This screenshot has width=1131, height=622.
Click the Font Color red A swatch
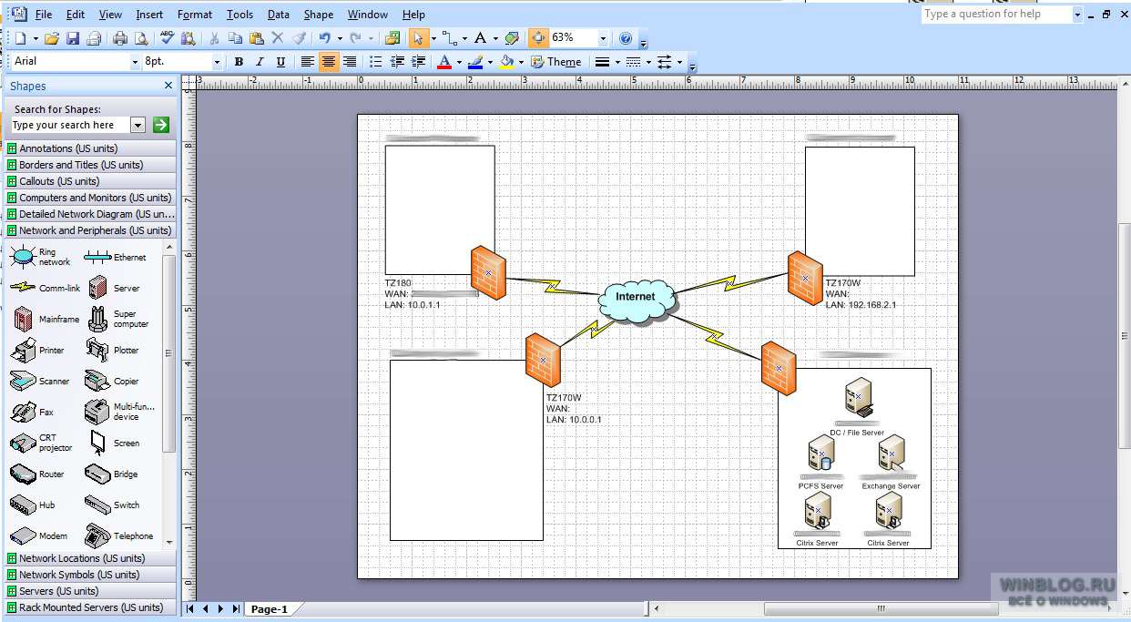click(x=444, y=62)
